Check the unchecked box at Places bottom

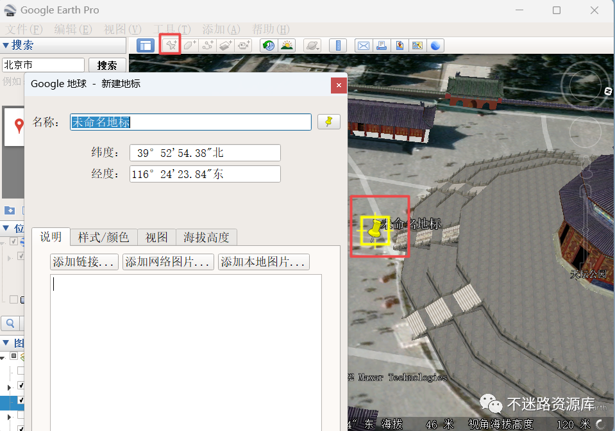14,299
